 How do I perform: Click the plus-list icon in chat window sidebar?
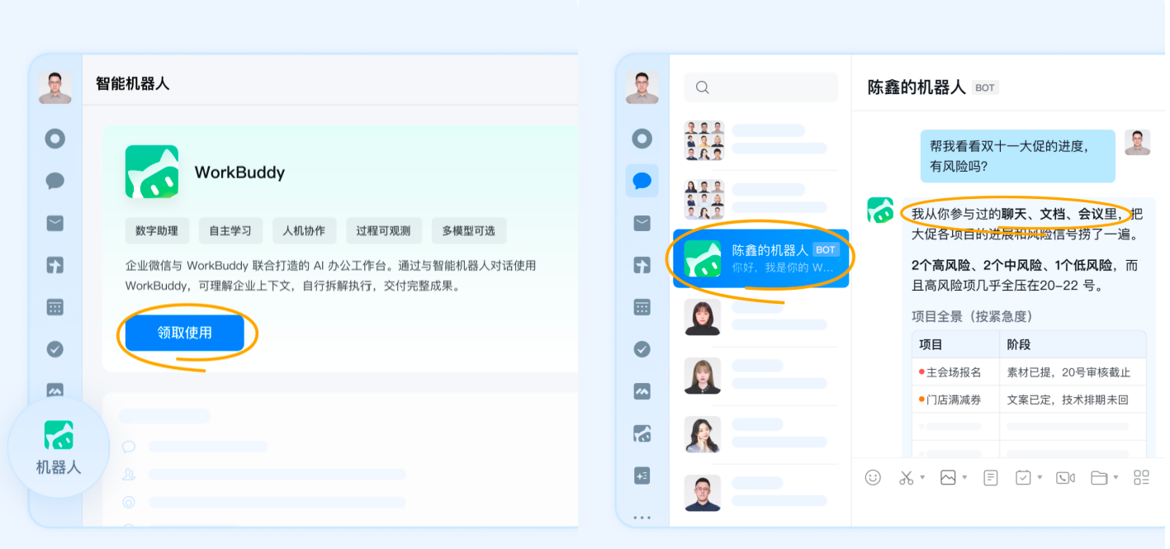tap(642, 476)
